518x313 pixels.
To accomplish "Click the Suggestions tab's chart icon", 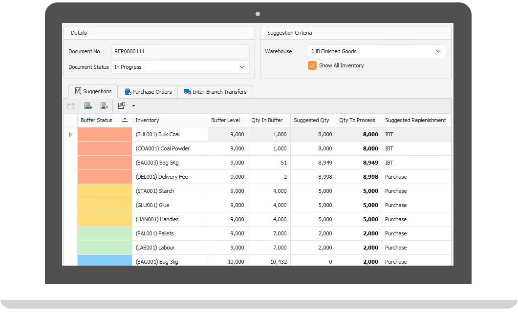I will [x=78, y=91].
